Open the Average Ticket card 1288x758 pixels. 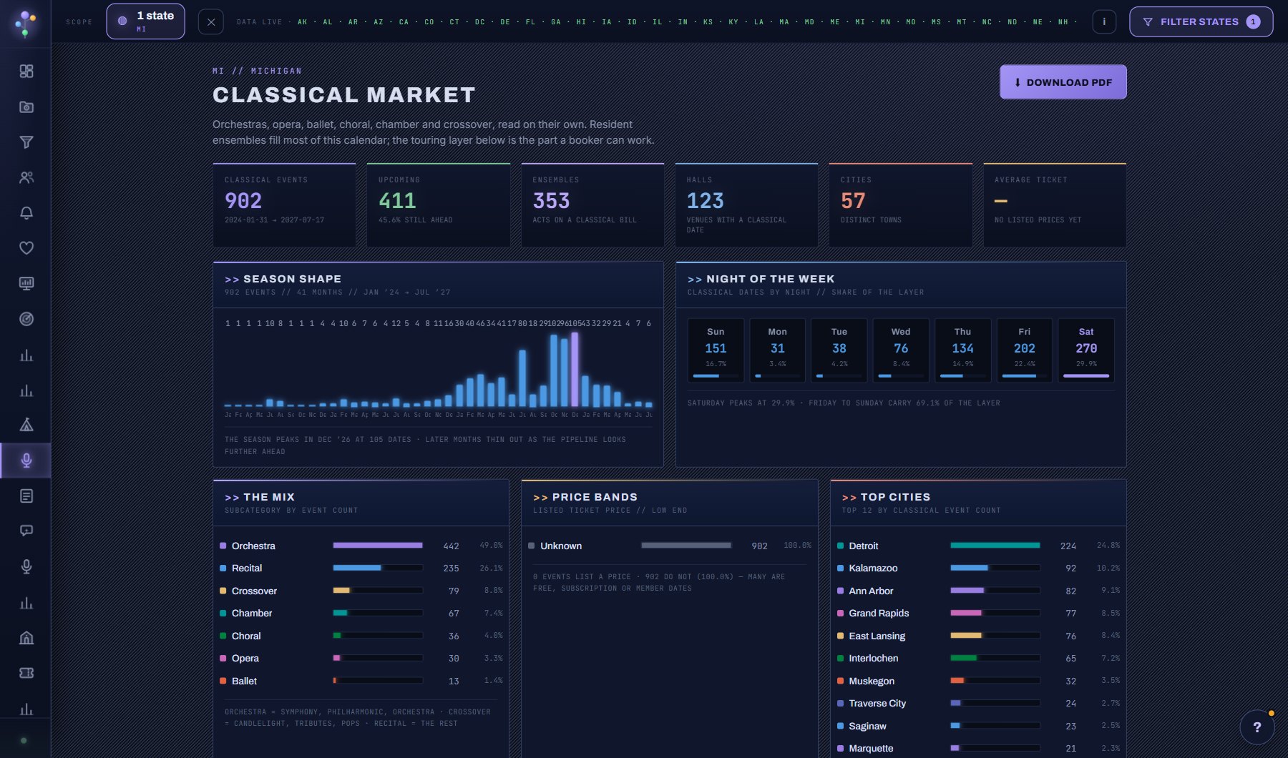pos(1055,205)
